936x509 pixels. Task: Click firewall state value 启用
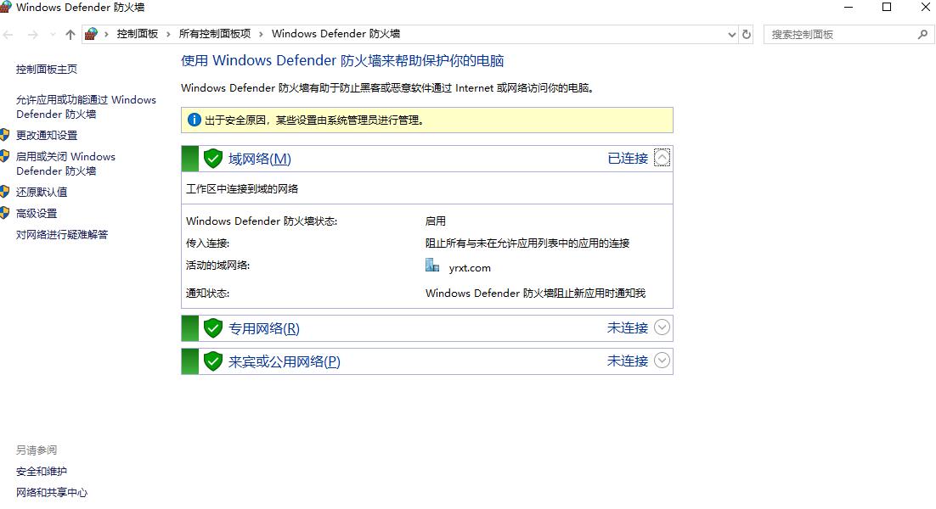[435, 221]
